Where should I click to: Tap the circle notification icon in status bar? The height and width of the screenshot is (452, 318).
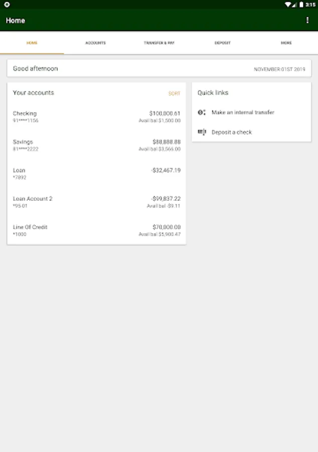(x=7, y=5)
